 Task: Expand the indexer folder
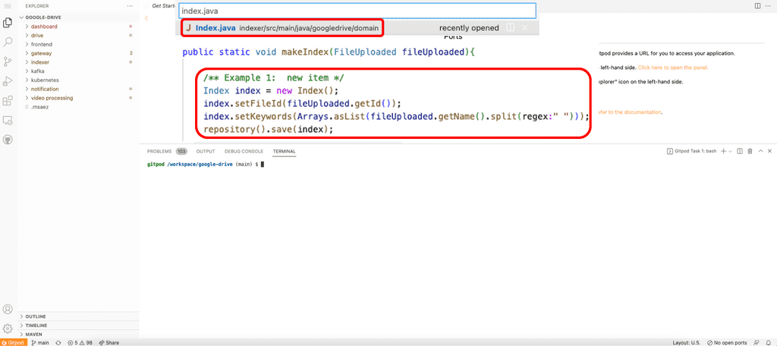pos(41,62)
